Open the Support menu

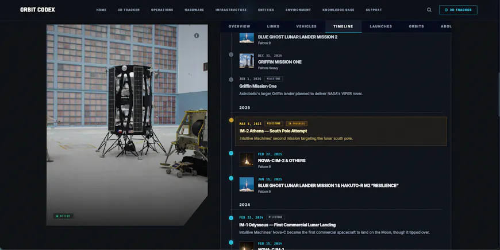[374, 10]
